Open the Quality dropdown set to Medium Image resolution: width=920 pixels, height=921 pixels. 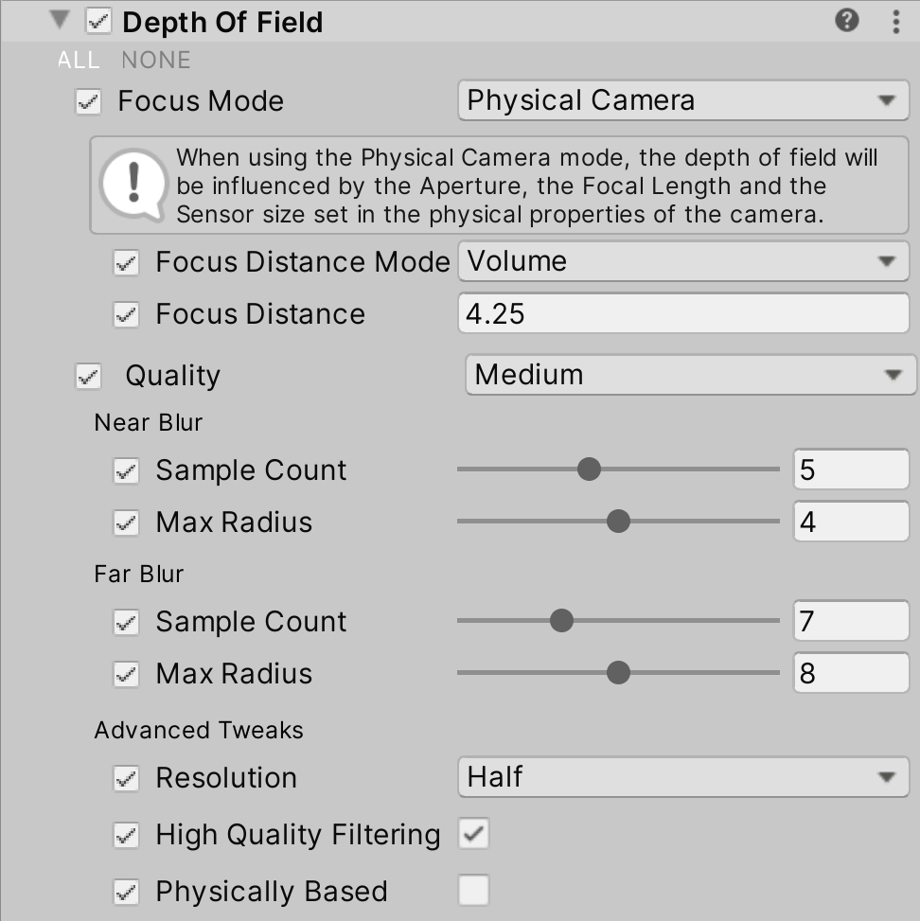pyautogui.click(x=689, y=375)
